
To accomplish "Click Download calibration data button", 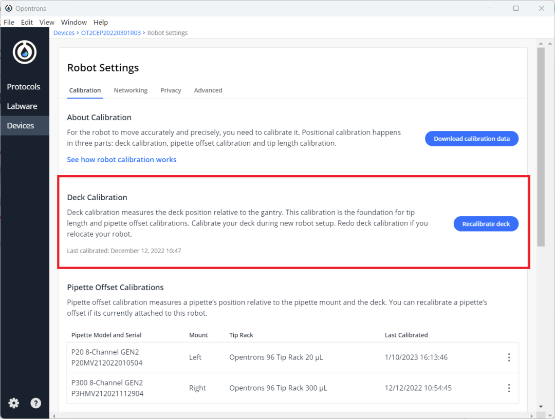I will pyautogui.click(x=472, y=139).
